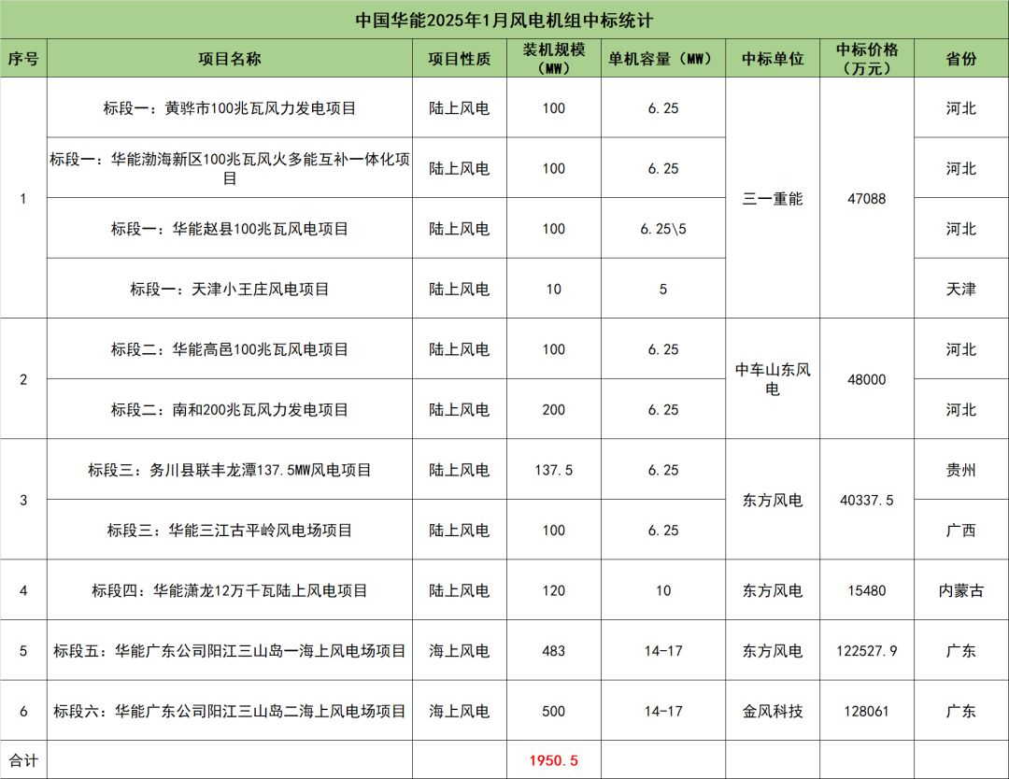
Task: Select 东方风电 in the 潇龙 project row
Action: coord(773,590)
